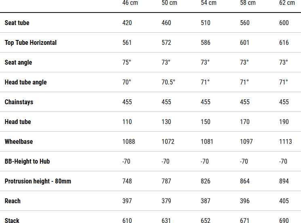
Task: Select the Head tube angle label
Action: (x=26, y=82)
